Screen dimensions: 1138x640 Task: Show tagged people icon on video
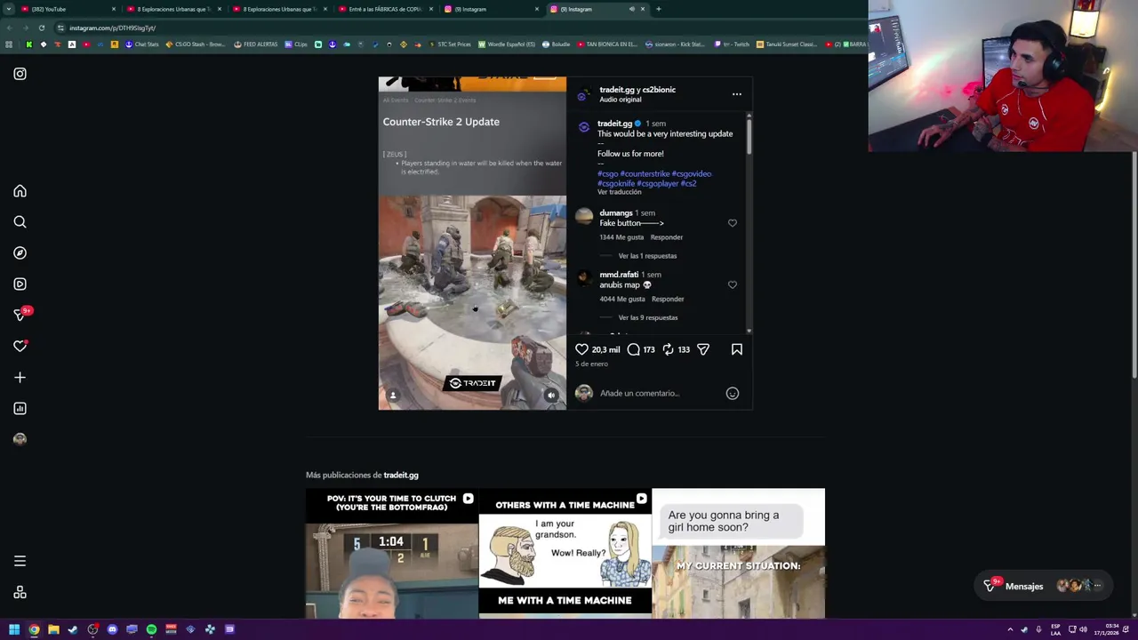[x=393, y=396]
